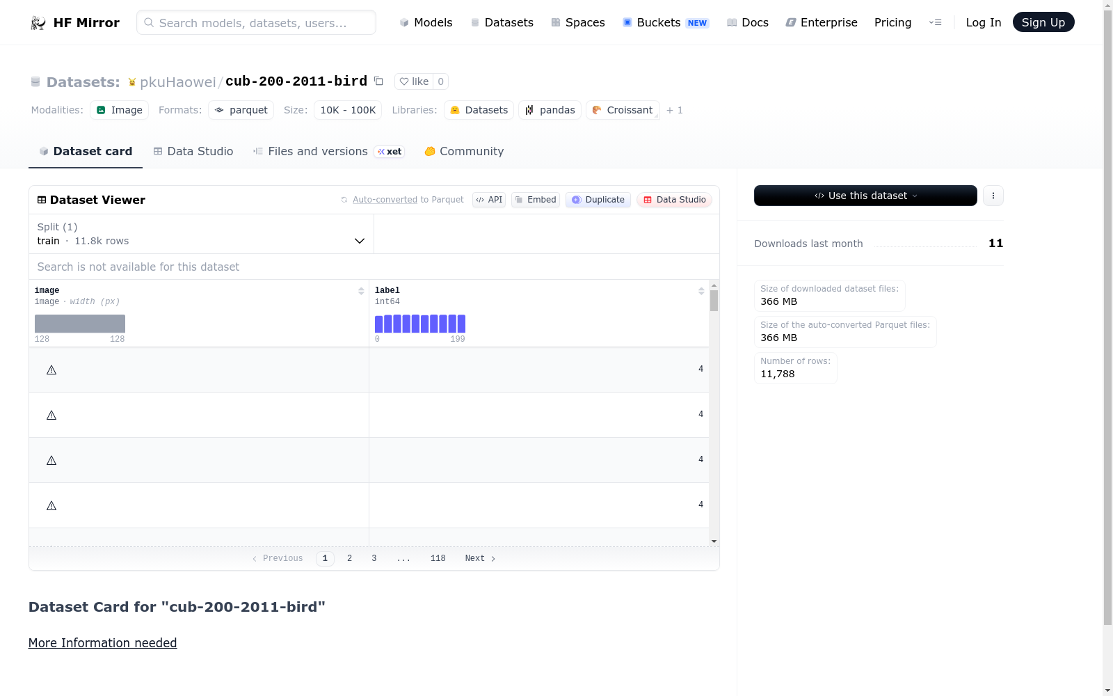The height and width of the screenshot is (696, 1113).
Task: Open the cub-200-2011-bird dataset title link
Action: coord(296,81)
